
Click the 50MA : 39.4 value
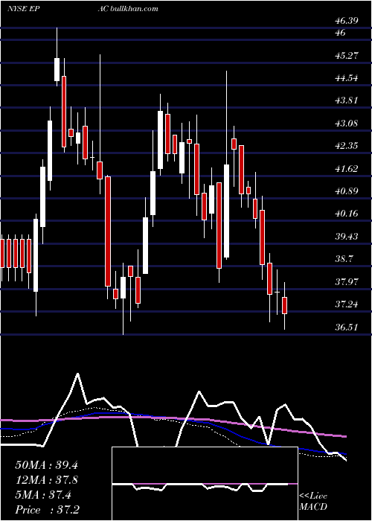pyautogui.click(x=46, y=465)
